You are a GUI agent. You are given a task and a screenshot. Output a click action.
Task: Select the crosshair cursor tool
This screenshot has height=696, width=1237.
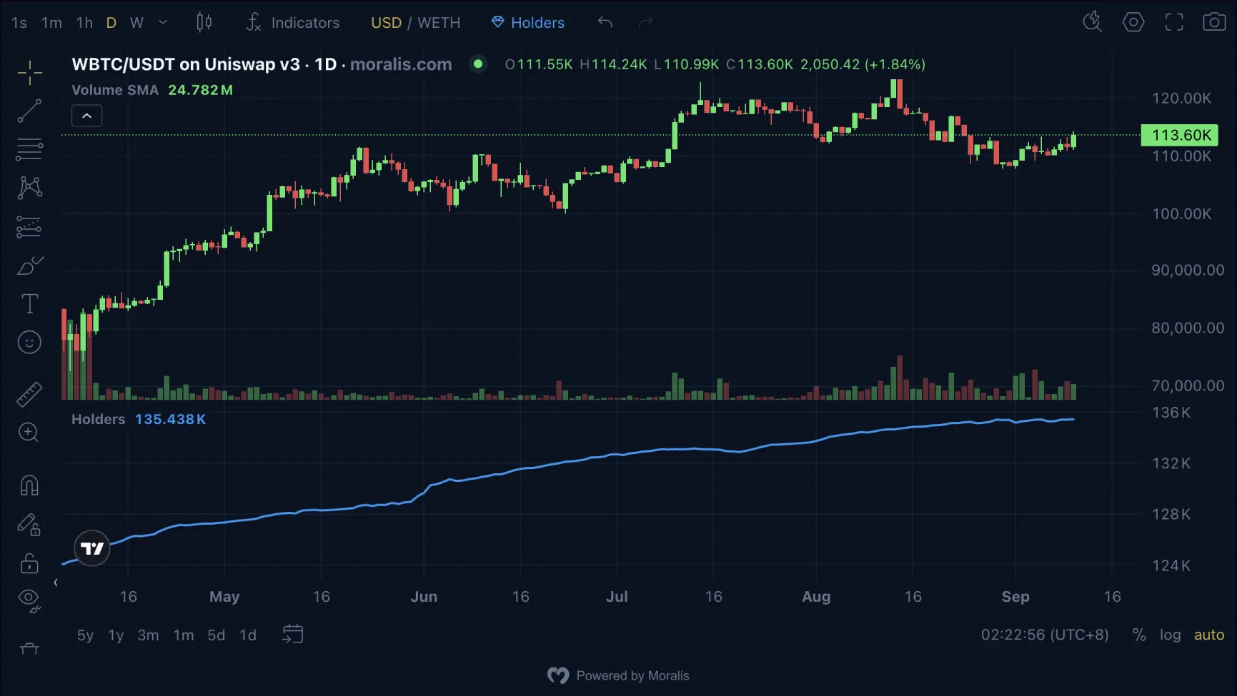tap(29, 72)
